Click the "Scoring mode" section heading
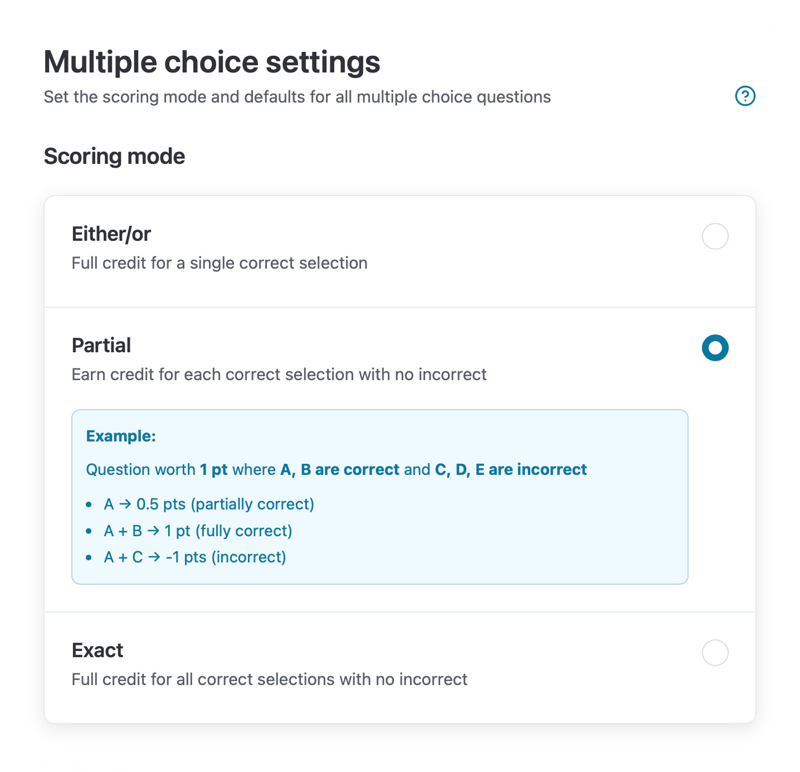800x772 pixels. click(x=114, y=157)
